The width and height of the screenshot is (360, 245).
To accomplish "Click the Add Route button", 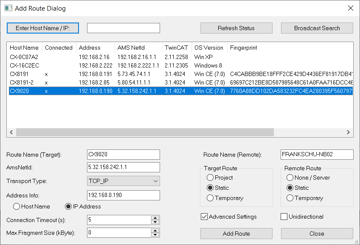I will [236, 234].
